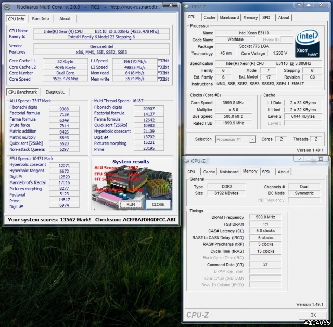Minimize the upper CPU-Z window
This screenshot has height=327, width=333.
tap(299, 5)
